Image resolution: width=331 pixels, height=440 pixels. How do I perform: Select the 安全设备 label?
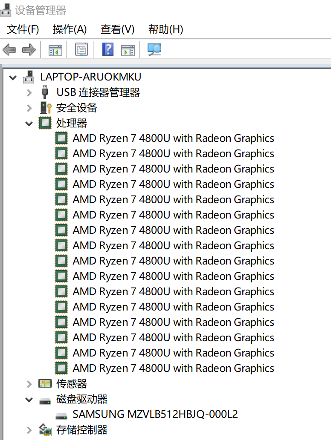[76, 108]
